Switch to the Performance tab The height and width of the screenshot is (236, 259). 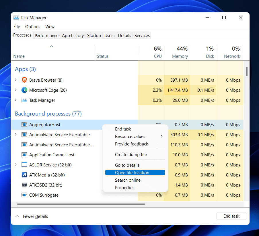[46, 36]
